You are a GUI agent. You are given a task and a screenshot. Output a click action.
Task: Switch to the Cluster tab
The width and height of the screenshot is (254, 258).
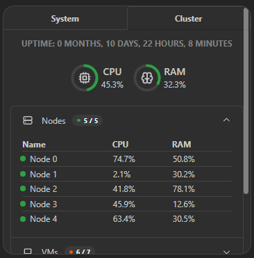[188, 19]
